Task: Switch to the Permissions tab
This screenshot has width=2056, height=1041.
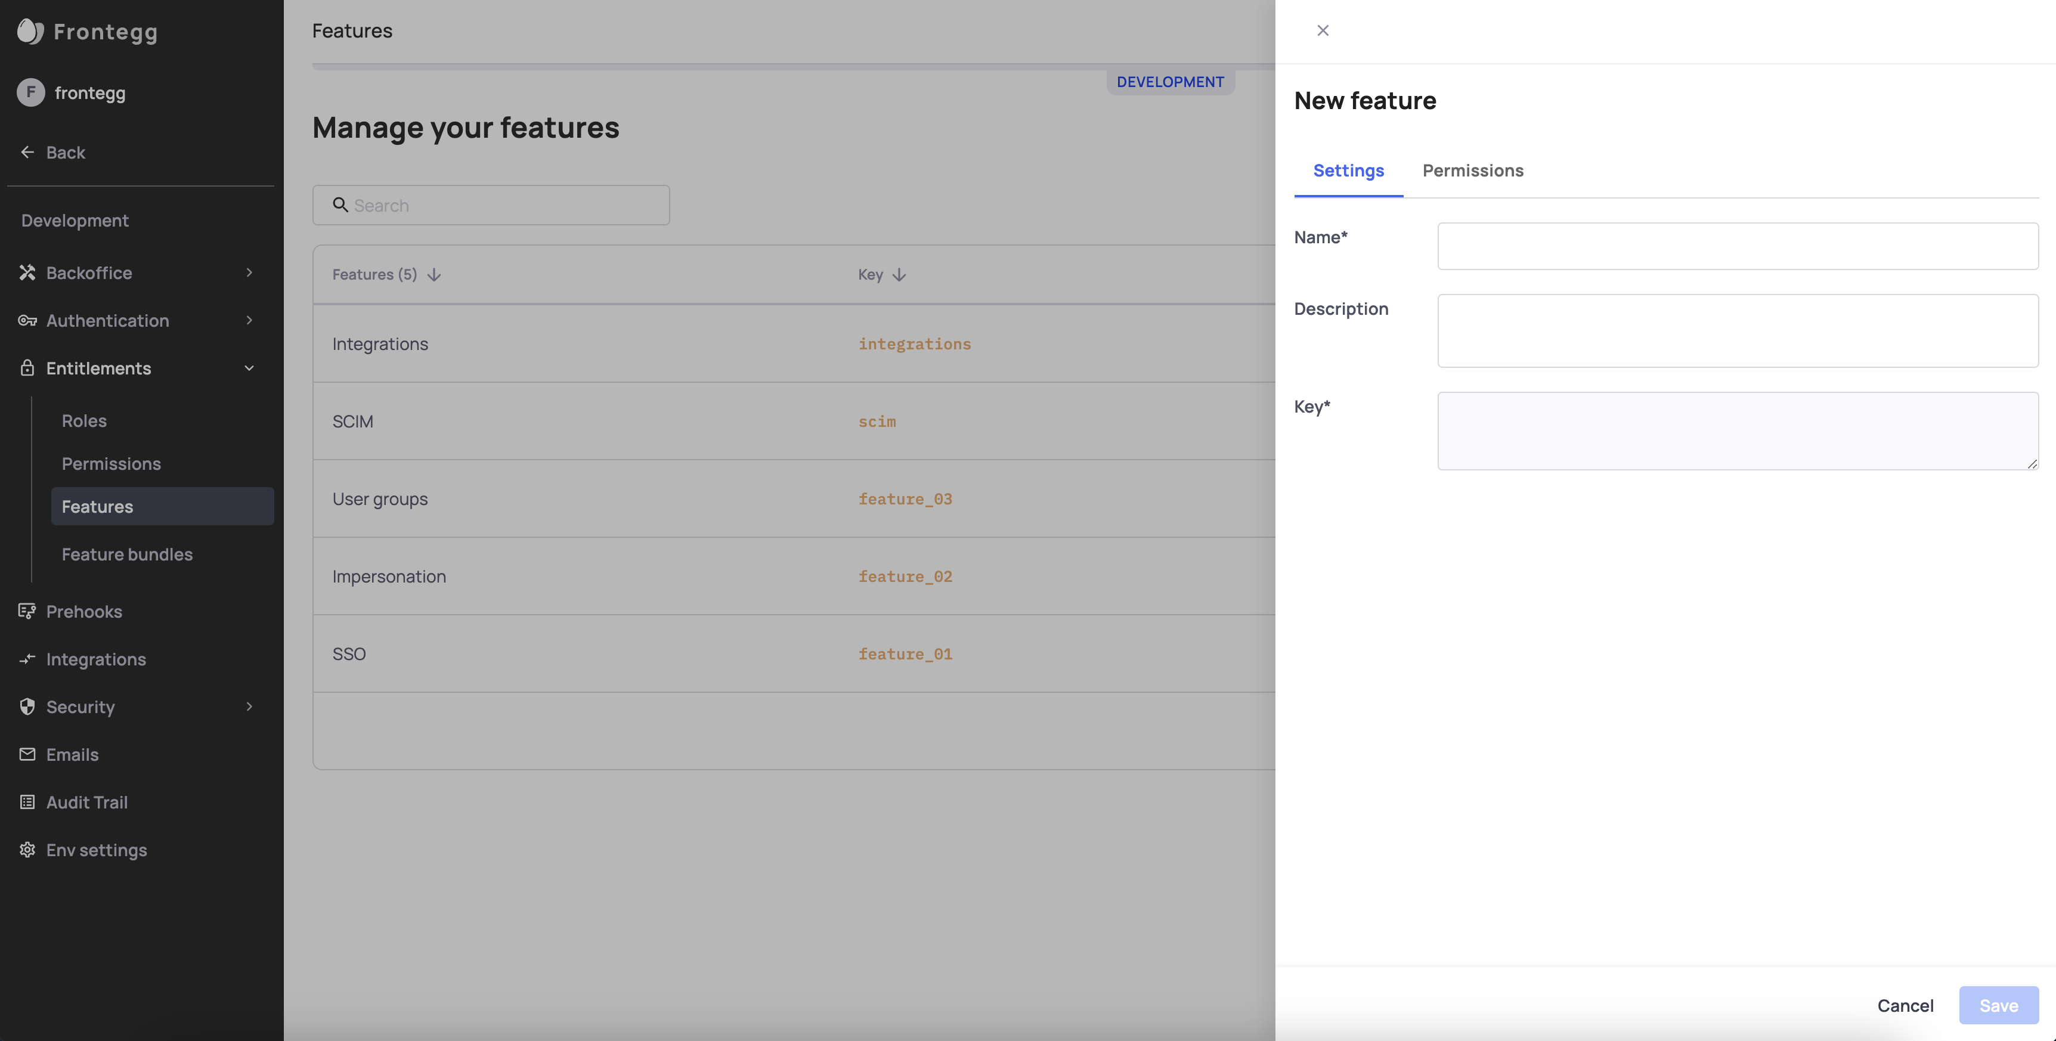Action: coord(1473,171)
